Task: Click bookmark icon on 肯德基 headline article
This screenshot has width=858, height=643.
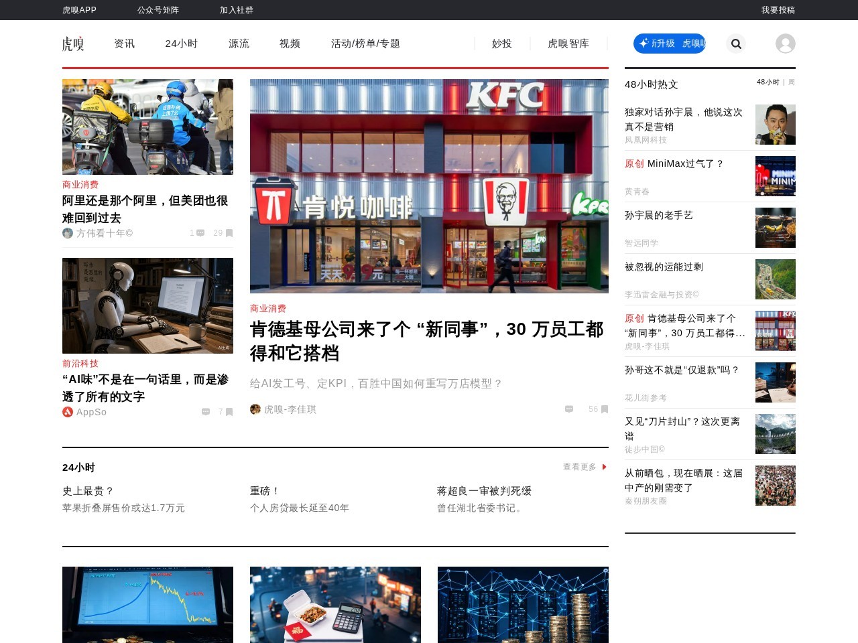Action: pos(605,409)
